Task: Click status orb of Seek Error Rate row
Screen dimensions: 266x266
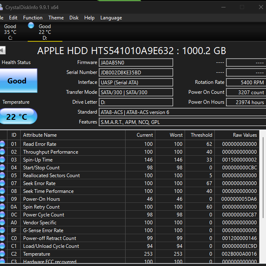Action: 2,183
